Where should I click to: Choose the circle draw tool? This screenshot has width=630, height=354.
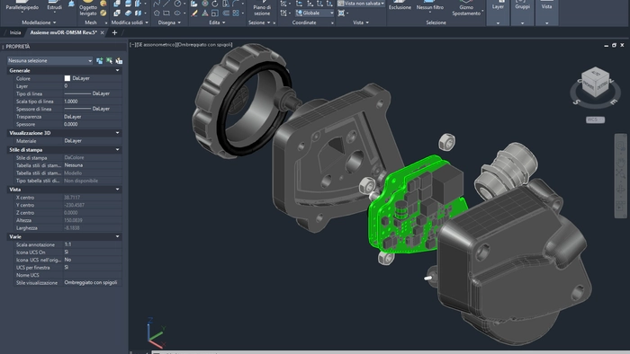[x=176, y=4]
